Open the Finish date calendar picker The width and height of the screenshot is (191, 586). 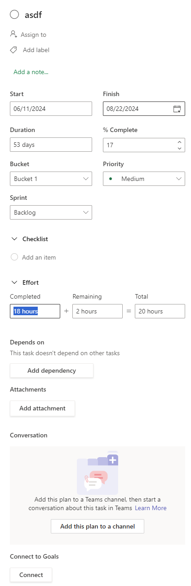click(177, 109)
